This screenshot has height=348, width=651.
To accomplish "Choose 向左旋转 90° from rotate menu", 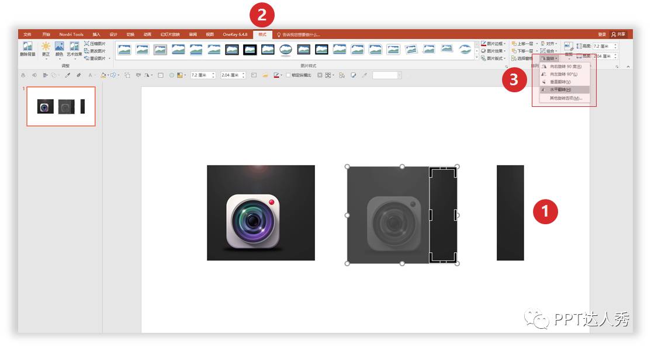I will click(565, 74).
